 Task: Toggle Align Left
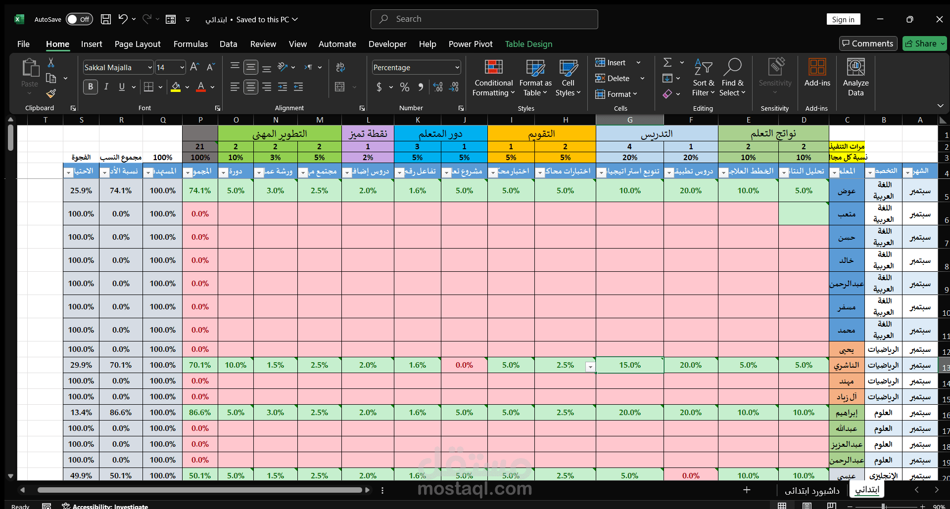[x=235, y=87]
